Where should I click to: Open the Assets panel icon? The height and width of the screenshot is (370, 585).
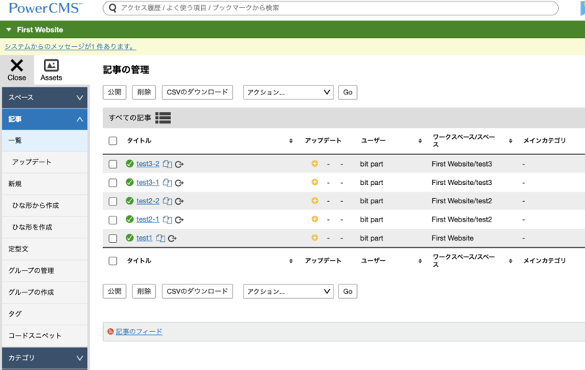click(x=51, y=67)
